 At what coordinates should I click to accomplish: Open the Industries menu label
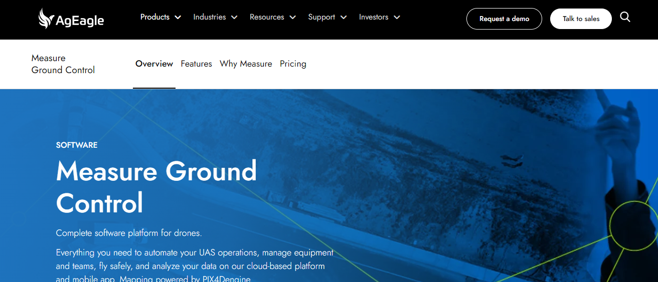click(209, 17)
